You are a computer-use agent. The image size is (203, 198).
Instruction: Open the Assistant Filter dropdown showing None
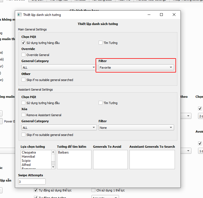pyautogui.click(x=136, y=128)
